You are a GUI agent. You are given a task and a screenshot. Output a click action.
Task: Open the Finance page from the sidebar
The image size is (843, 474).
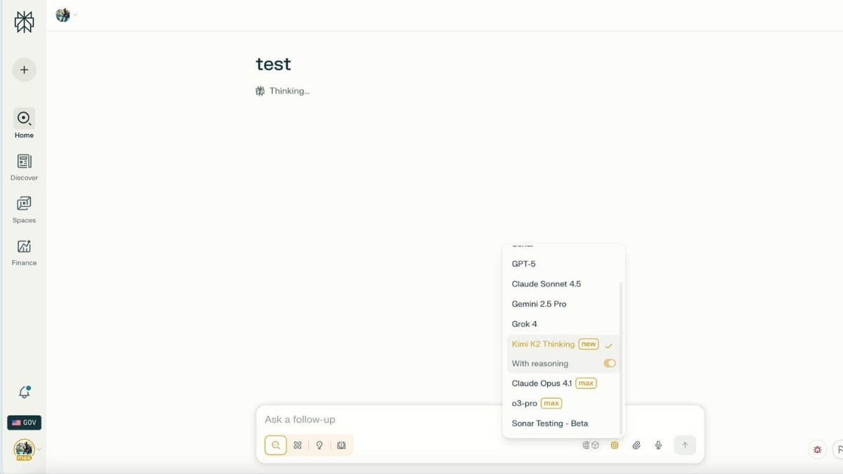tap(24, 252)
